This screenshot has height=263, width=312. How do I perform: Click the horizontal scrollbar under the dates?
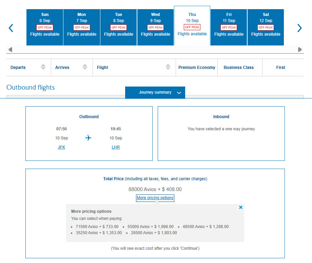pyautogui.click(x=155, y=49)
